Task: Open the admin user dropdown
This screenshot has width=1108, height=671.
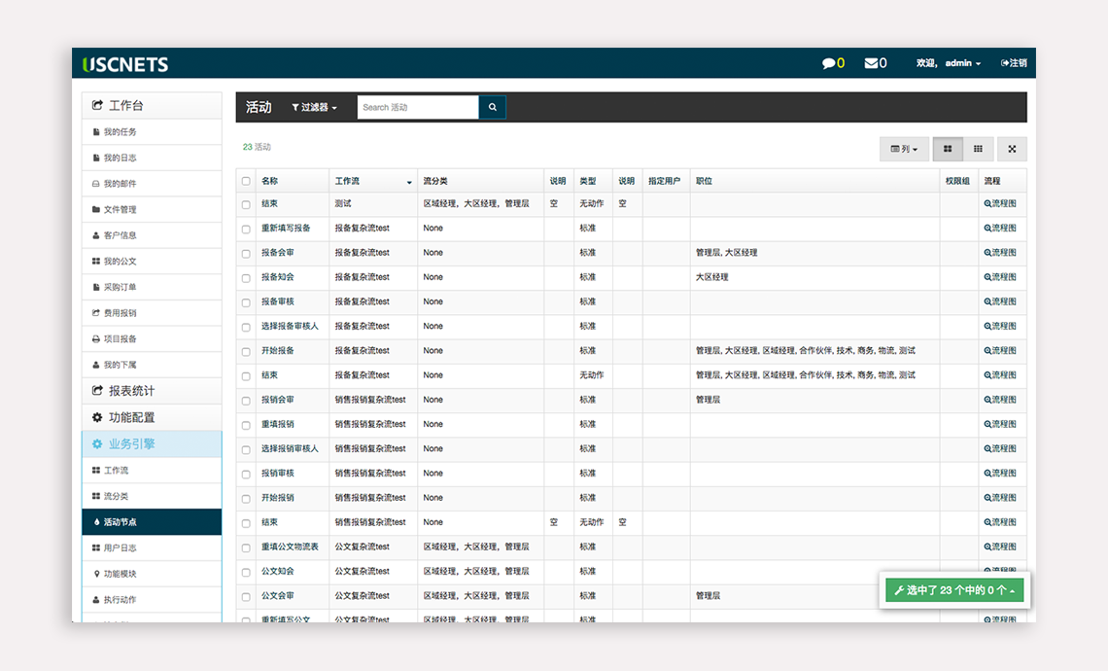Action: coord(962,63)
